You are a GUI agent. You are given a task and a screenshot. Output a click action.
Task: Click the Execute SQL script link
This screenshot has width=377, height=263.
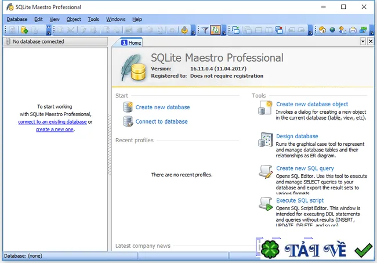300,200
